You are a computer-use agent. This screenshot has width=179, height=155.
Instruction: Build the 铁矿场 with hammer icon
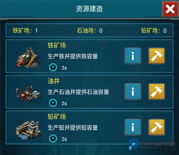(x=157, y=56)
